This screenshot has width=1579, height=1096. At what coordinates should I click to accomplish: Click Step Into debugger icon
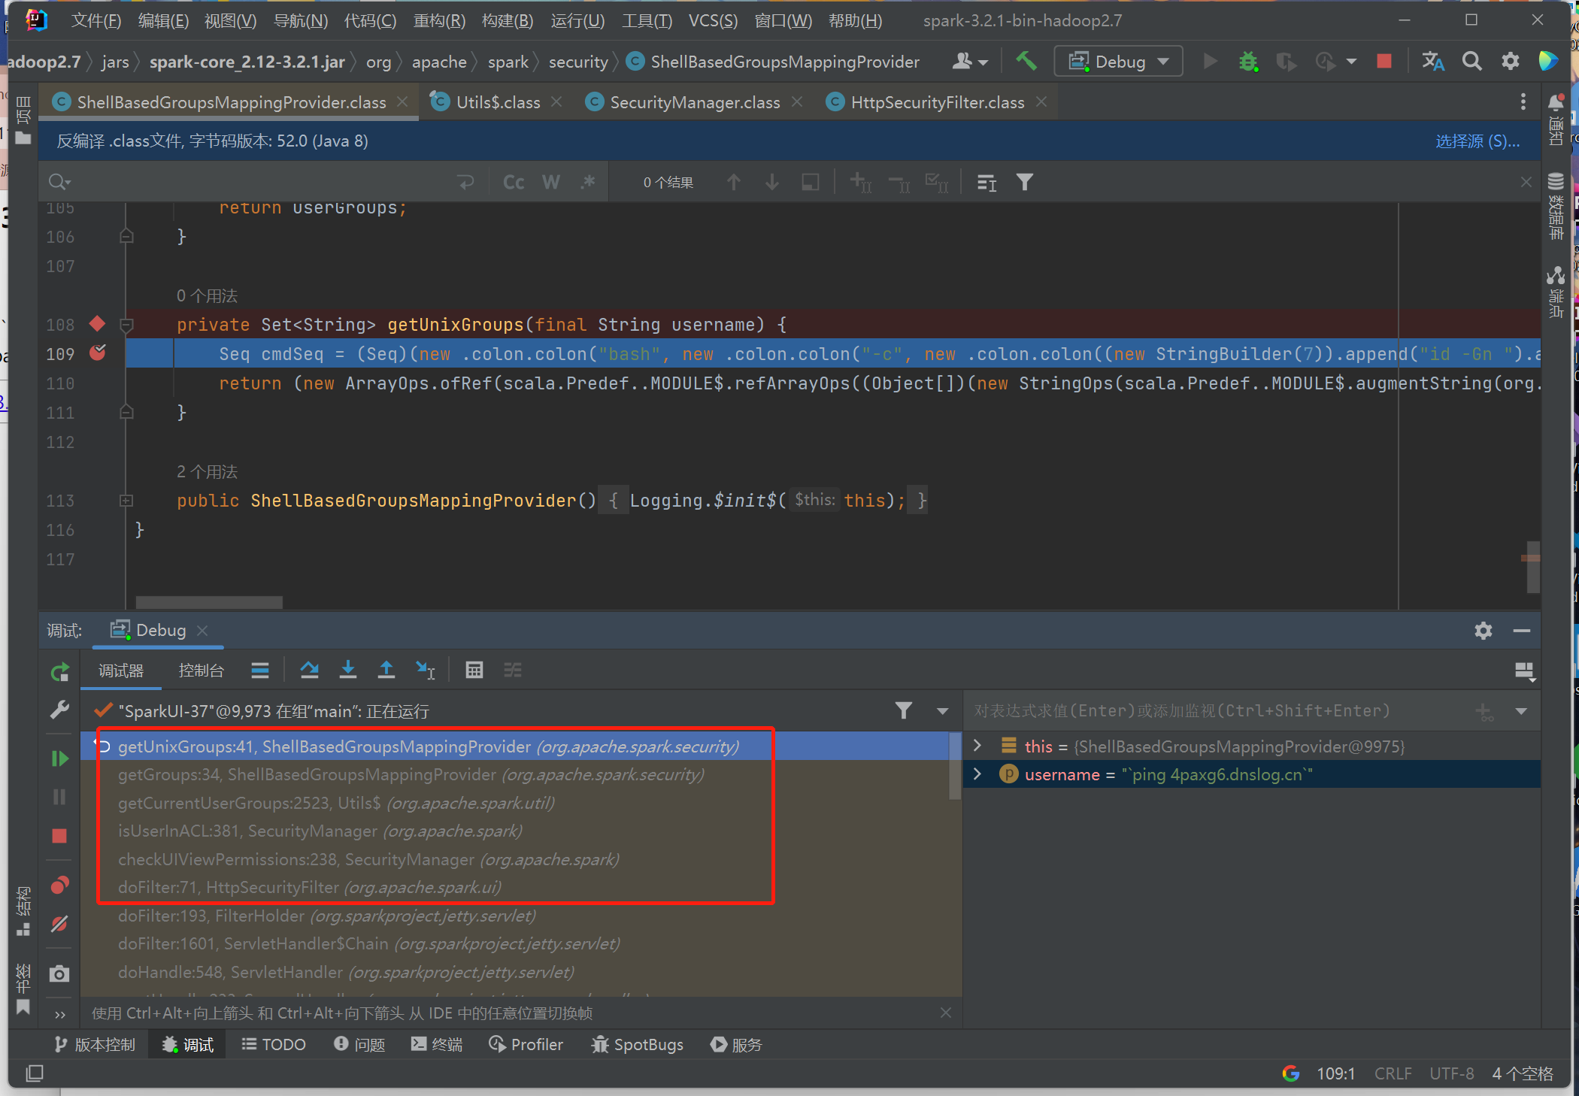pyautogui.click(x=347, y=670)
